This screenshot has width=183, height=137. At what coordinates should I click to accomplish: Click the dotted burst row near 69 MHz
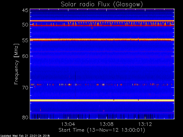pyautogui.click(x=102, y=85)
